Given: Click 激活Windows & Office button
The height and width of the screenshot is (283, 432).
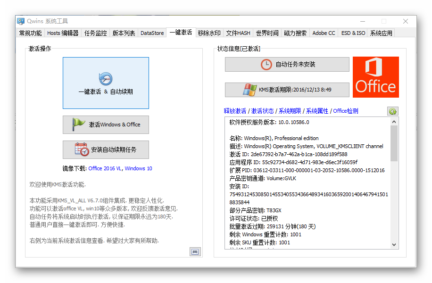Looking at the screenshot, I should pos(106,125).
